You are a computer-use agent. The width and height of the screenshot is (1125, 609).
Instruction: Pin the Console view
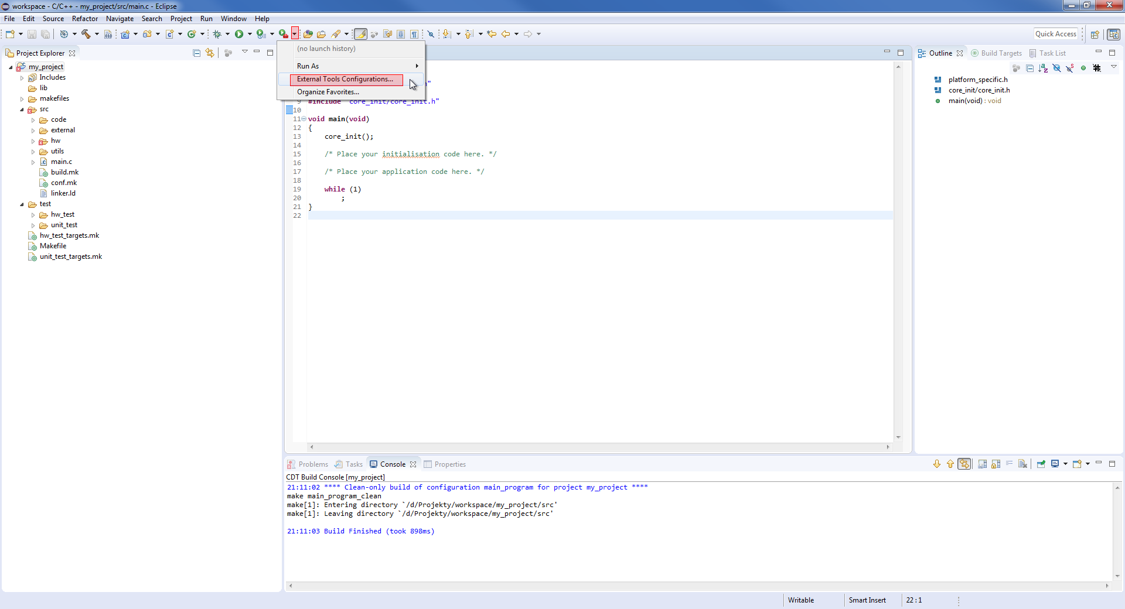pyautogui.click(x=1041, y=464)
